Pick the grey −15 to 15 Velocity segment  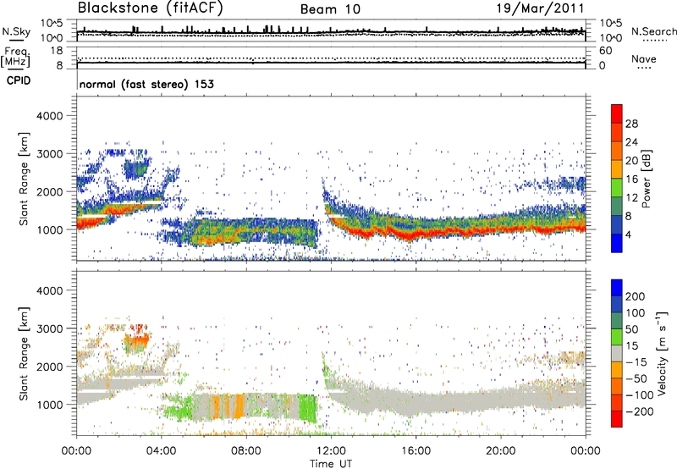coord(617,354)
